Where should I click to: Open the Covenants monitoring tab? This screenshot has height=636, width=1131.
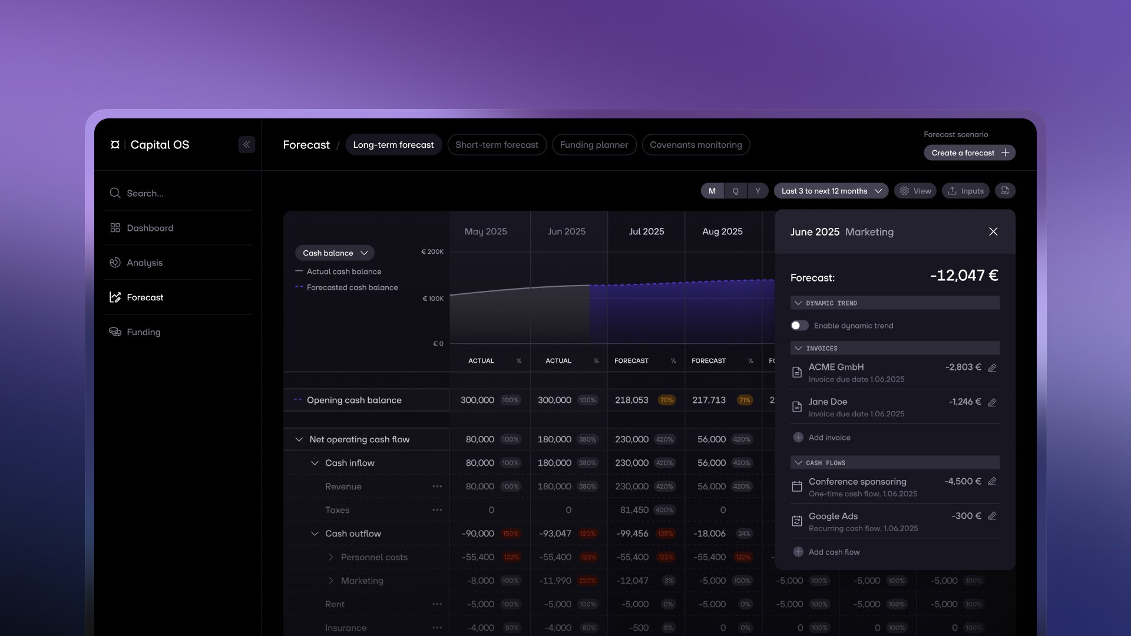pyautogui.click(x=695, y=145)
